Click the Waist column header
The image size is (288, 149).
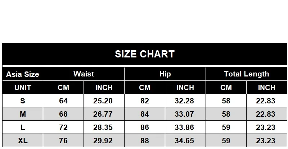tap(84, 74)
